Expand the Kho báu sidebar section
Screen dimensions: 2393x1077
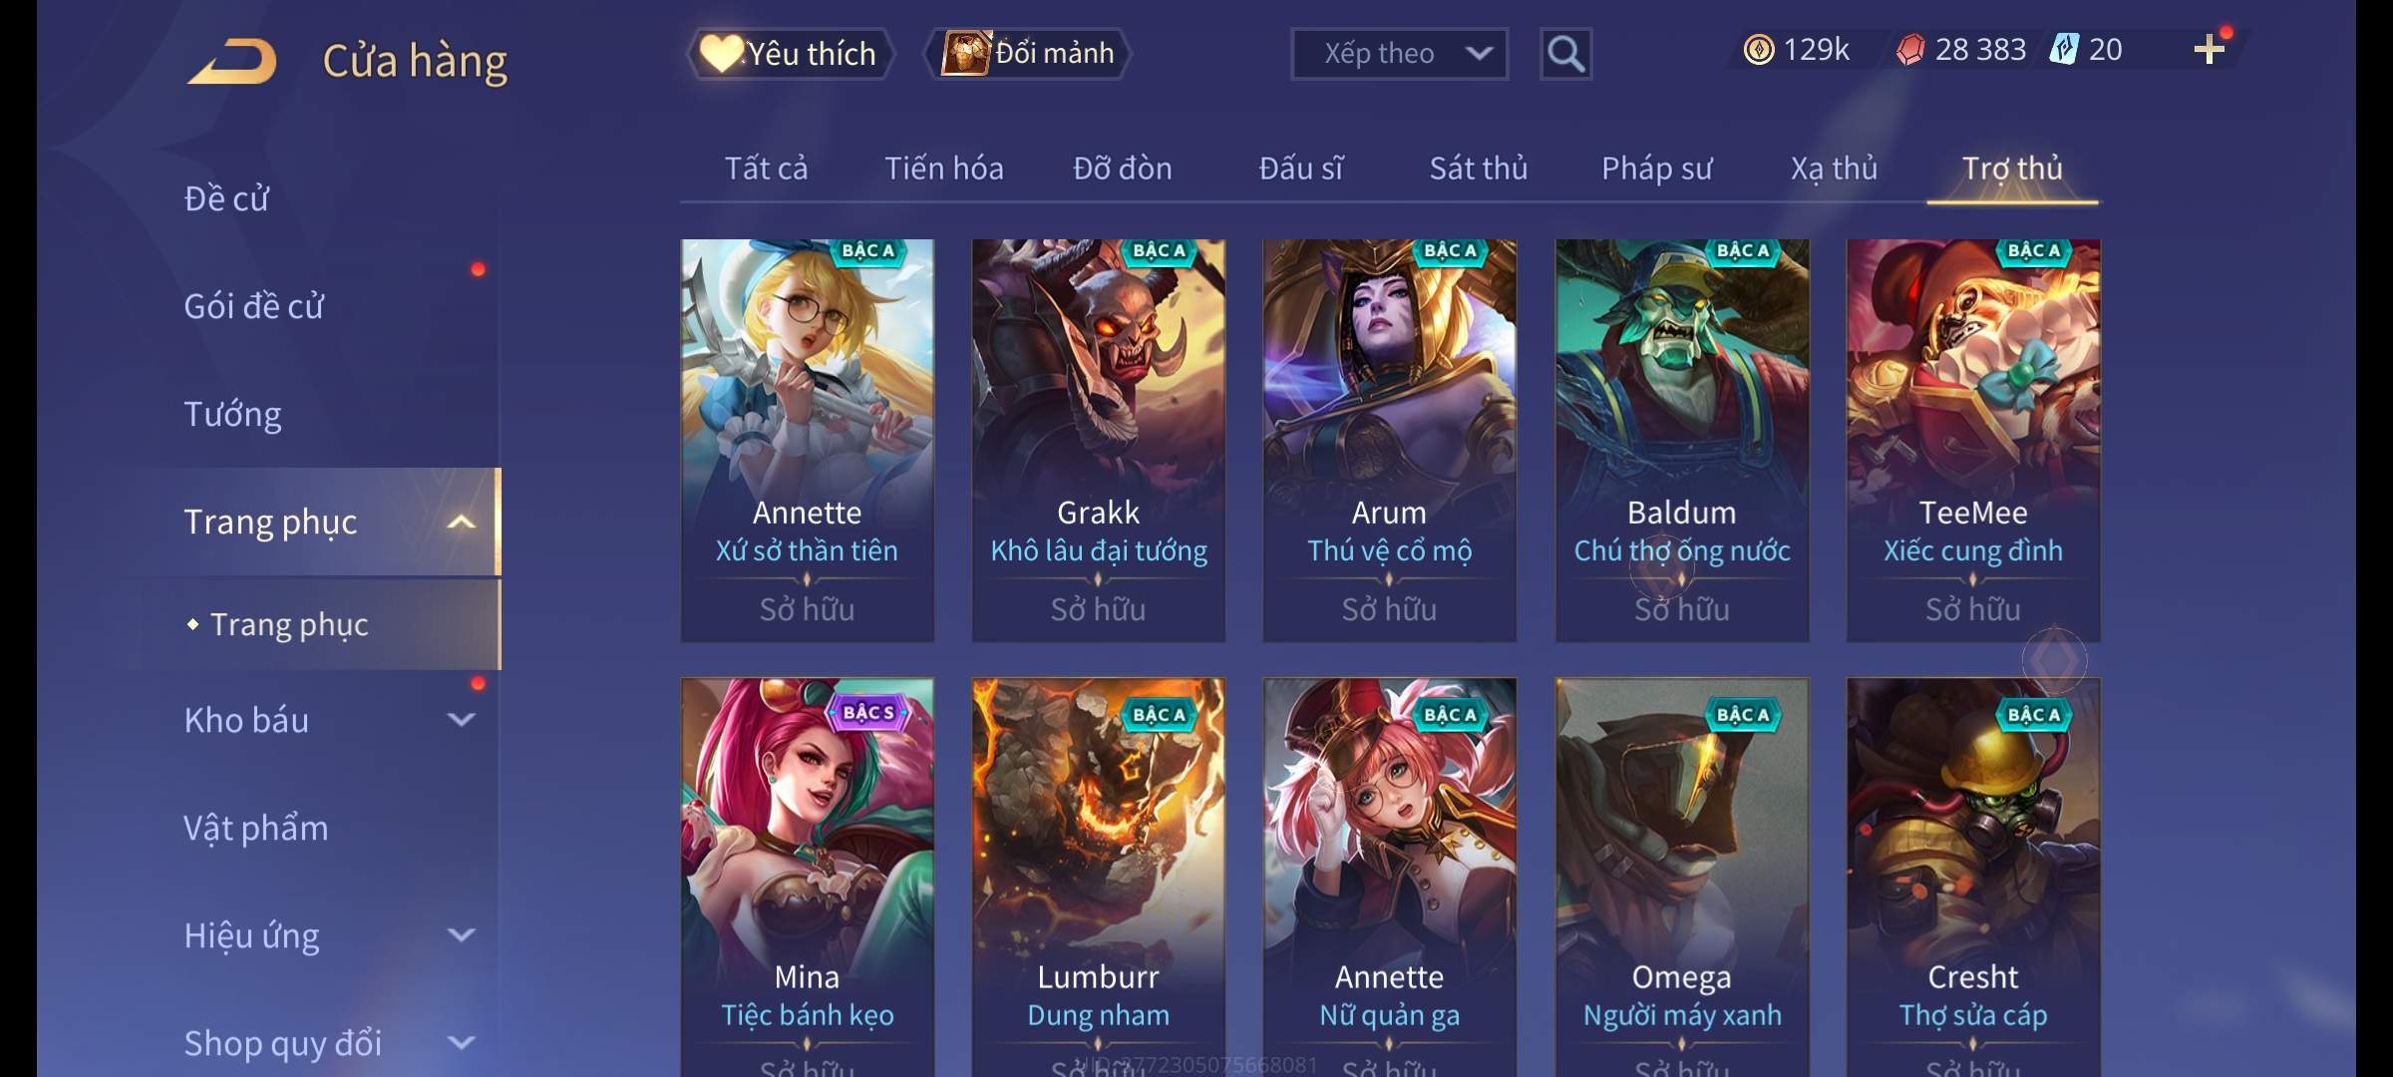click(x=461, y=719)
